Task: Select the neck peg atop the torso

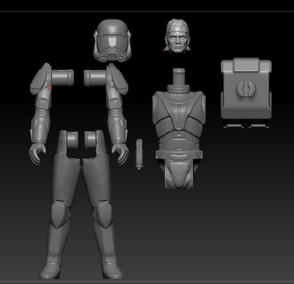Action: [179, 76]
